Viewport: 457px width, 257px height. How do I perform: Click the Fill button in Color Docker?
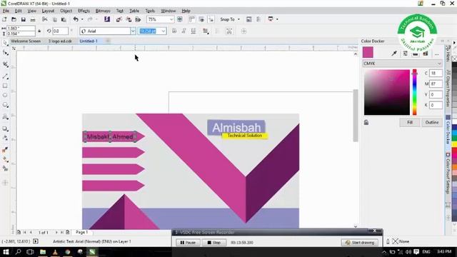pos(409,122)
